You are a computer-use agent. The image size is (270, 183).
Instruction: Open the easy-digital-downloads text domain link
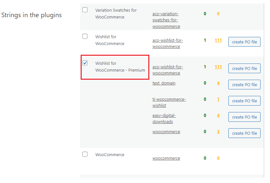(164, 119)
